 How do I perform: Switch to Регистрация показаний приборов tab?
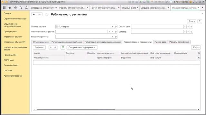[67, 42]
